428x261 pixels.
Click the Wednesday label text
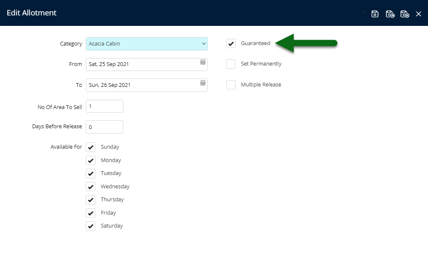tap(115, 186)
